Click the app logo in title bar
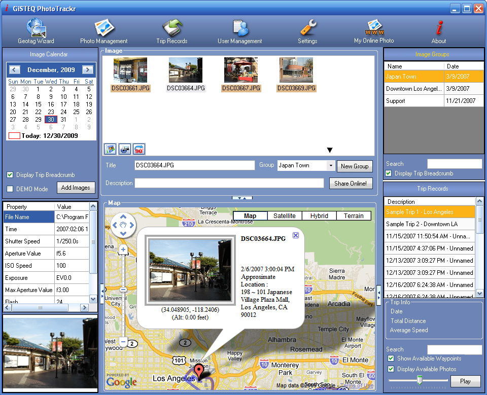The height and width of the screenshot is (395, 487). point(7,8)
